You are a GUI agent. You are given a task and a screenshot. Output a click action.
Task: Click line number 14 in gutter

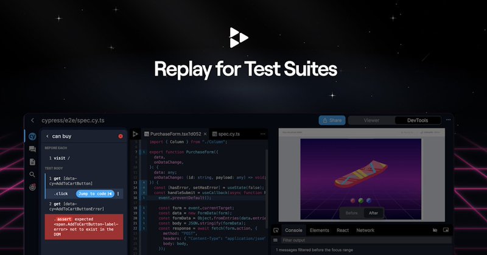point(135,187)
